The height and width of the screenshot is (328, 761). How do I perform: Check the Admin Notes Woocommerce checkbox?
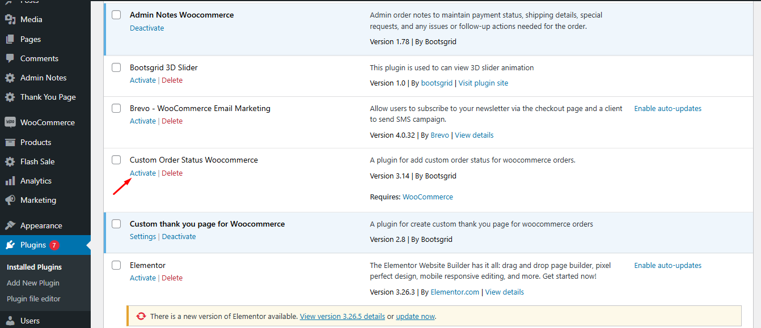tap(116, 15)
